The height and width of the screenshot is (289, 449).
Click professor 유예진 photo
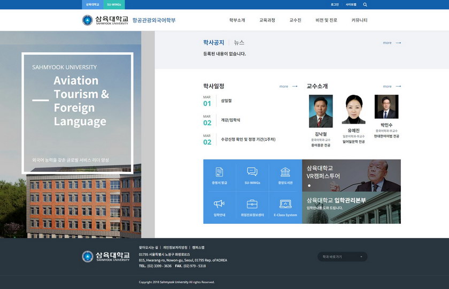354,109
